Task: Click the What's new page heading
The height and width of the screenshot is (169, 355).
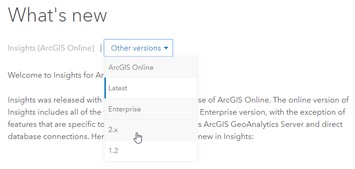Action: pyautogui.click(x=57, y=15)
